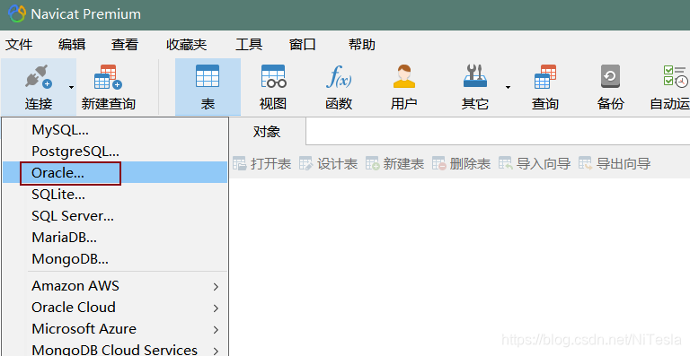The height and width of the screenshot is (356, 690).
Task: Choose SQLite... connection type
Action: point(115,194)
